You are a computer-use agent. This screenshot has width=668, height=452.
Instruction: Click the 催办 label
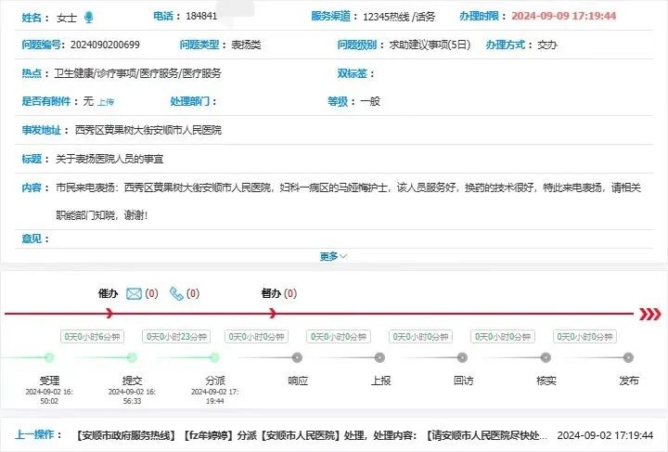[x=108, y=293]
